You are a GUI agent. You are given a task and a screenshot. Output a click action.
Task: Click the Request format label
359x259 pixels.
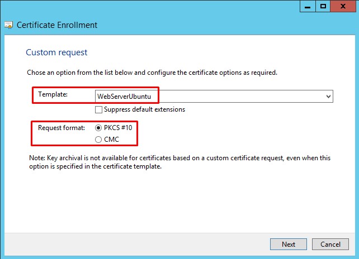coord(62,128)
